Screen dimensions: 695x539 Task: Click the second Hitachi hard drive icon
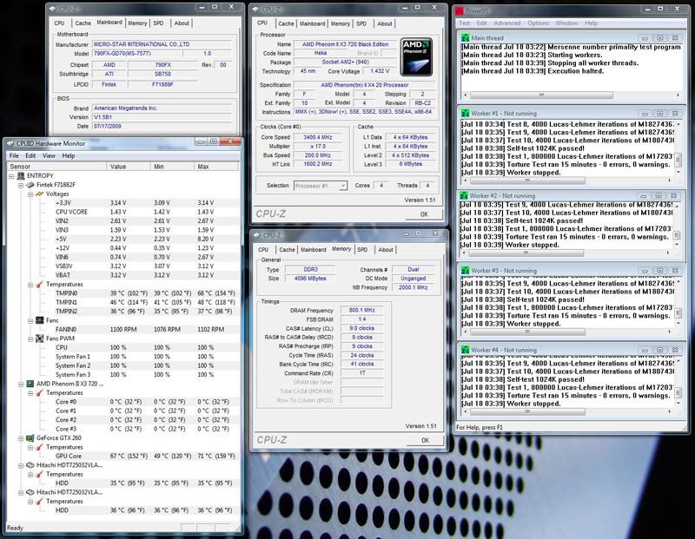(x=30, y=492)
